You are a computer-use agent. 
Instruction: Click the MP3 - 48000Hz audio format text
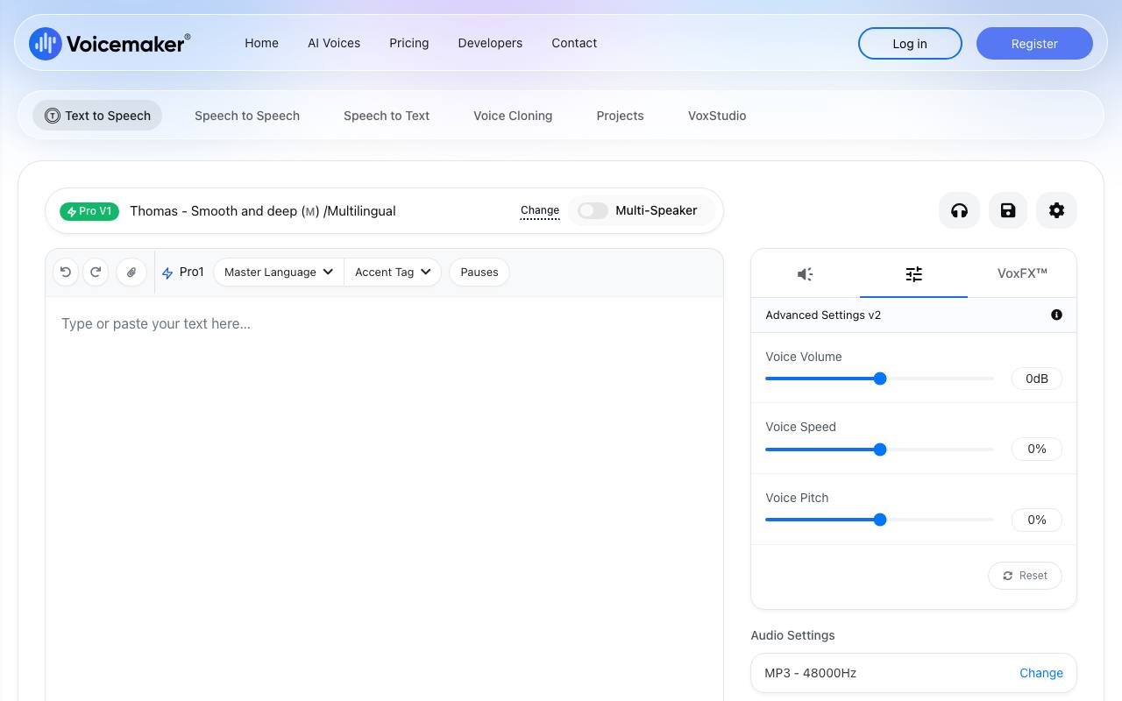810,673
